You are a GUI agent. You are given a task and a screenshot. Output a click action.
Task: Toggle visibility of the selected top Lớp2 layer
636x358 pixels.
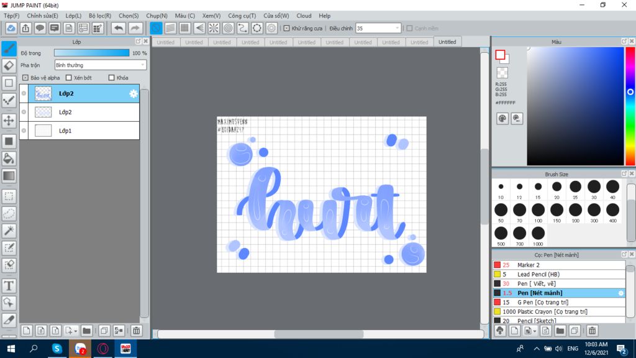(x=24, y=93)
